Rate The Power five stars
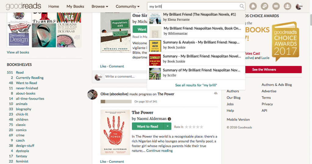Image resolution: width=312 pixels, height=164 pixels. (201, 127)
